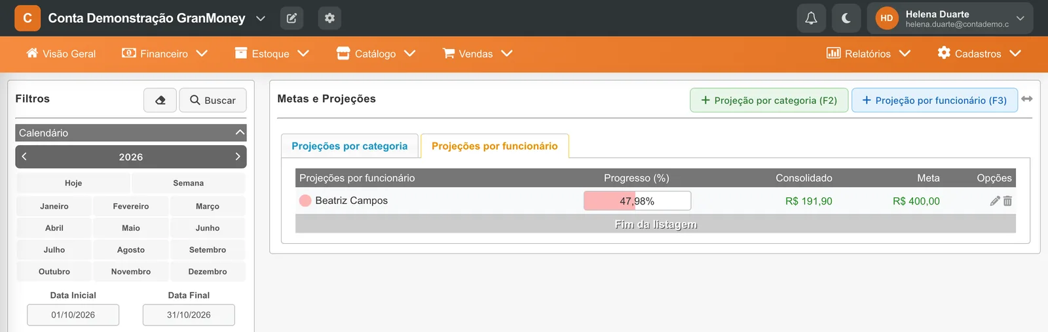Select Agosto in the calendar
1048x332 pixels.
tap(131, 250)
